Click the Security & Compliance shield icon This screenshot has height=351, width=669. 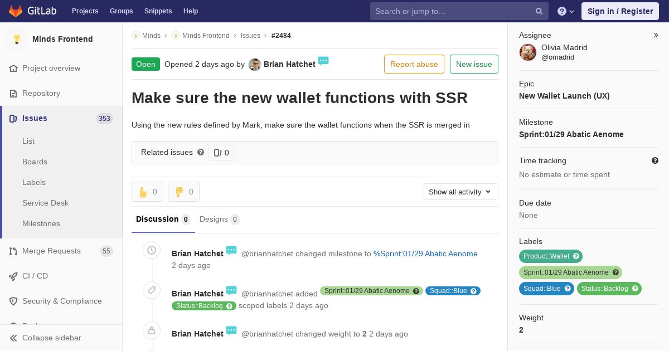tap(13, 301)
